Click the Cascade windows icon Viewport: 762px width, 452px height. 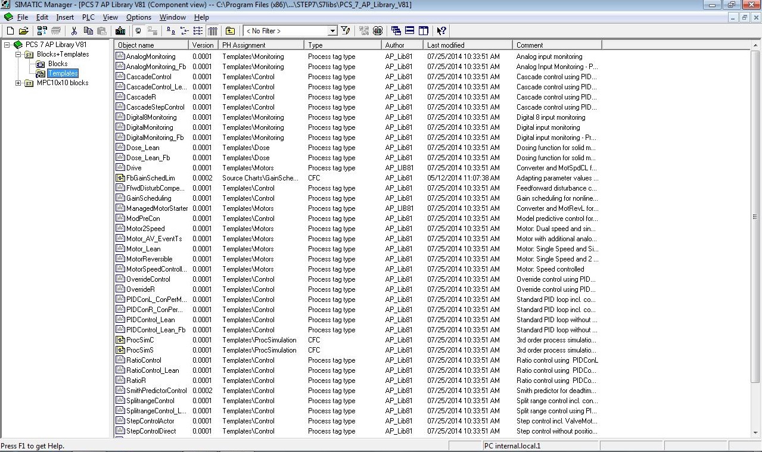pos(396,31)
